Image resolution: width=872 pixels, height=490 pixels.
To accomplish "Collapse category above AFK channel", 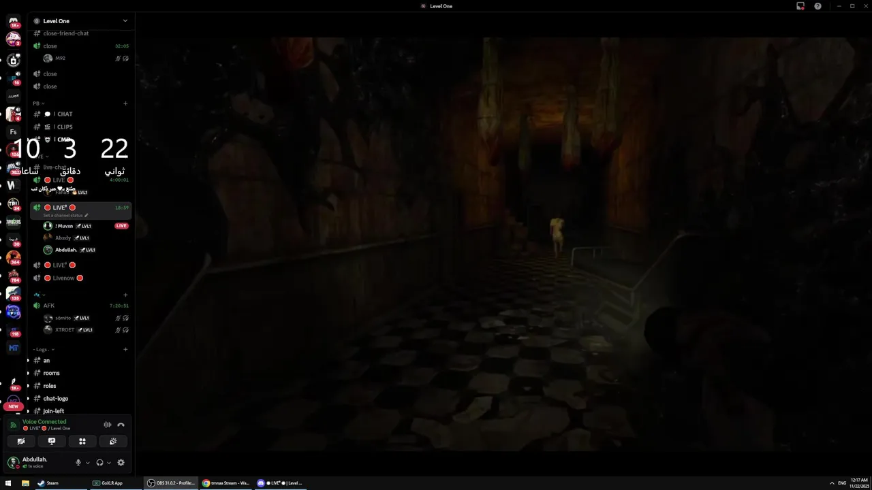I will click(39, 295).
